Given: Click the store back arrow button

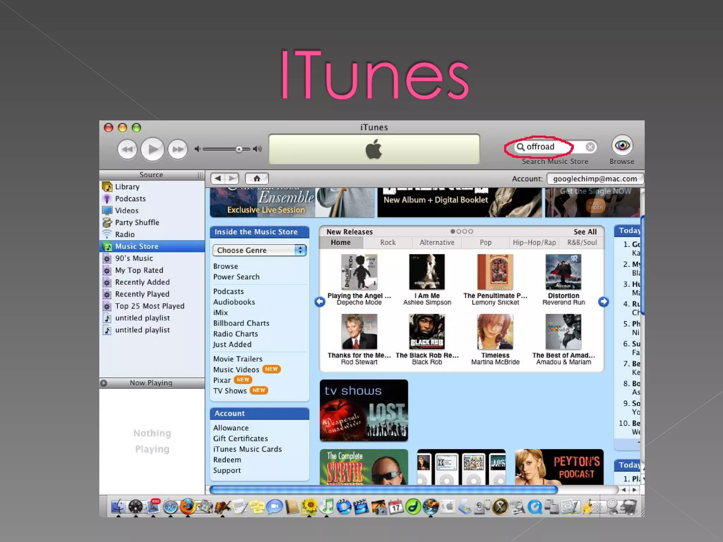Looking at the screenshot, I should [x=218, y=179].
